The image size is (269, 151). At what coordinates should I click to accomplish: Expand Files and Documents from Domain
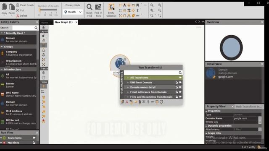(128, 97)
